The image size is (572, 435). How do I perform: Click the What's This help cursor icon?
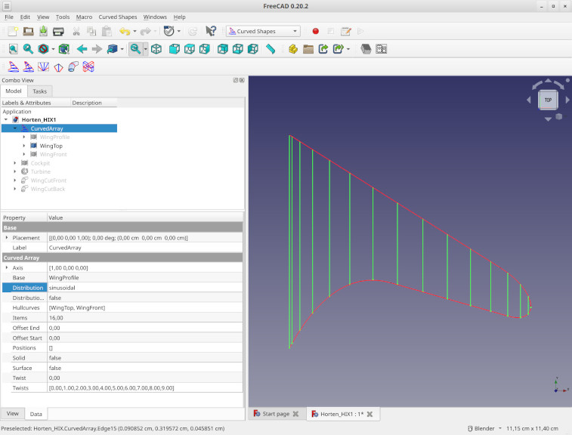(x=211, y=32)
